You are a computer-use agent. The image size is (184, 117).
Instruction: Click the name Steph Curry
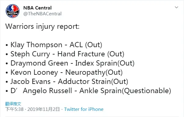30,54
